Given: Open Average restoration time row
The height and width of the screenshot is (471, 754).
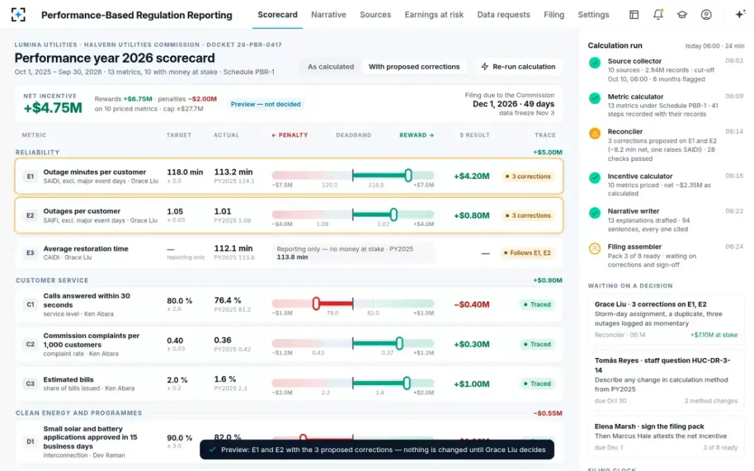Looking at the screenshot, I should [x=289, y=253].
